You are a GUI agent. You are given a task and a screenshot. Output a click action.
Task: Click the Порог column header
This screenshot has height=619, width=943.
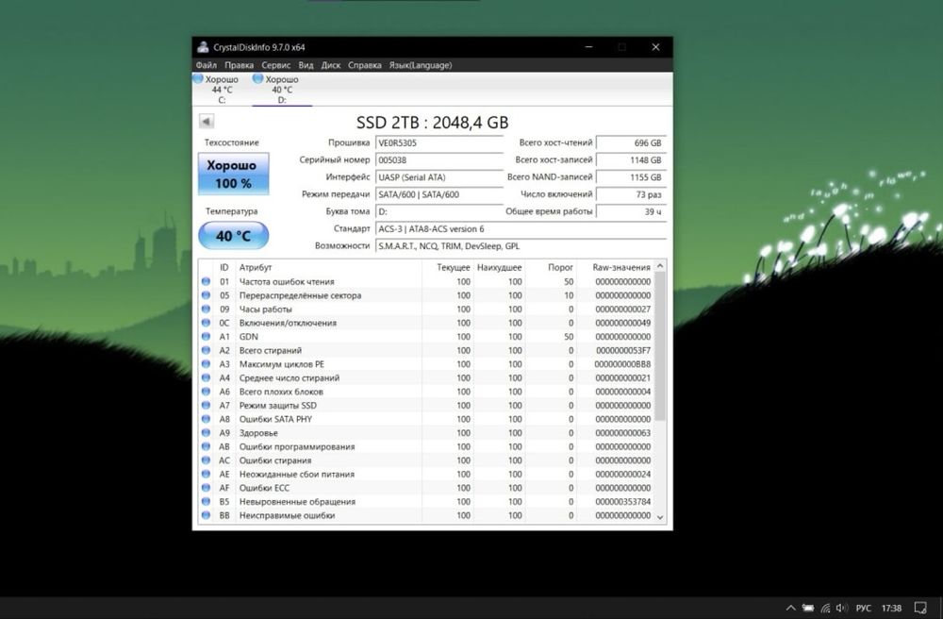click(551, 268)
